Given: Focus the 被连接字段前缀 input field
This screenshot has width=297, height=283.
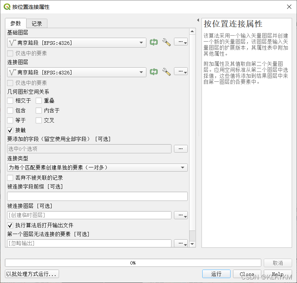Looking at the screenshot, I should (x=97, y=196).
